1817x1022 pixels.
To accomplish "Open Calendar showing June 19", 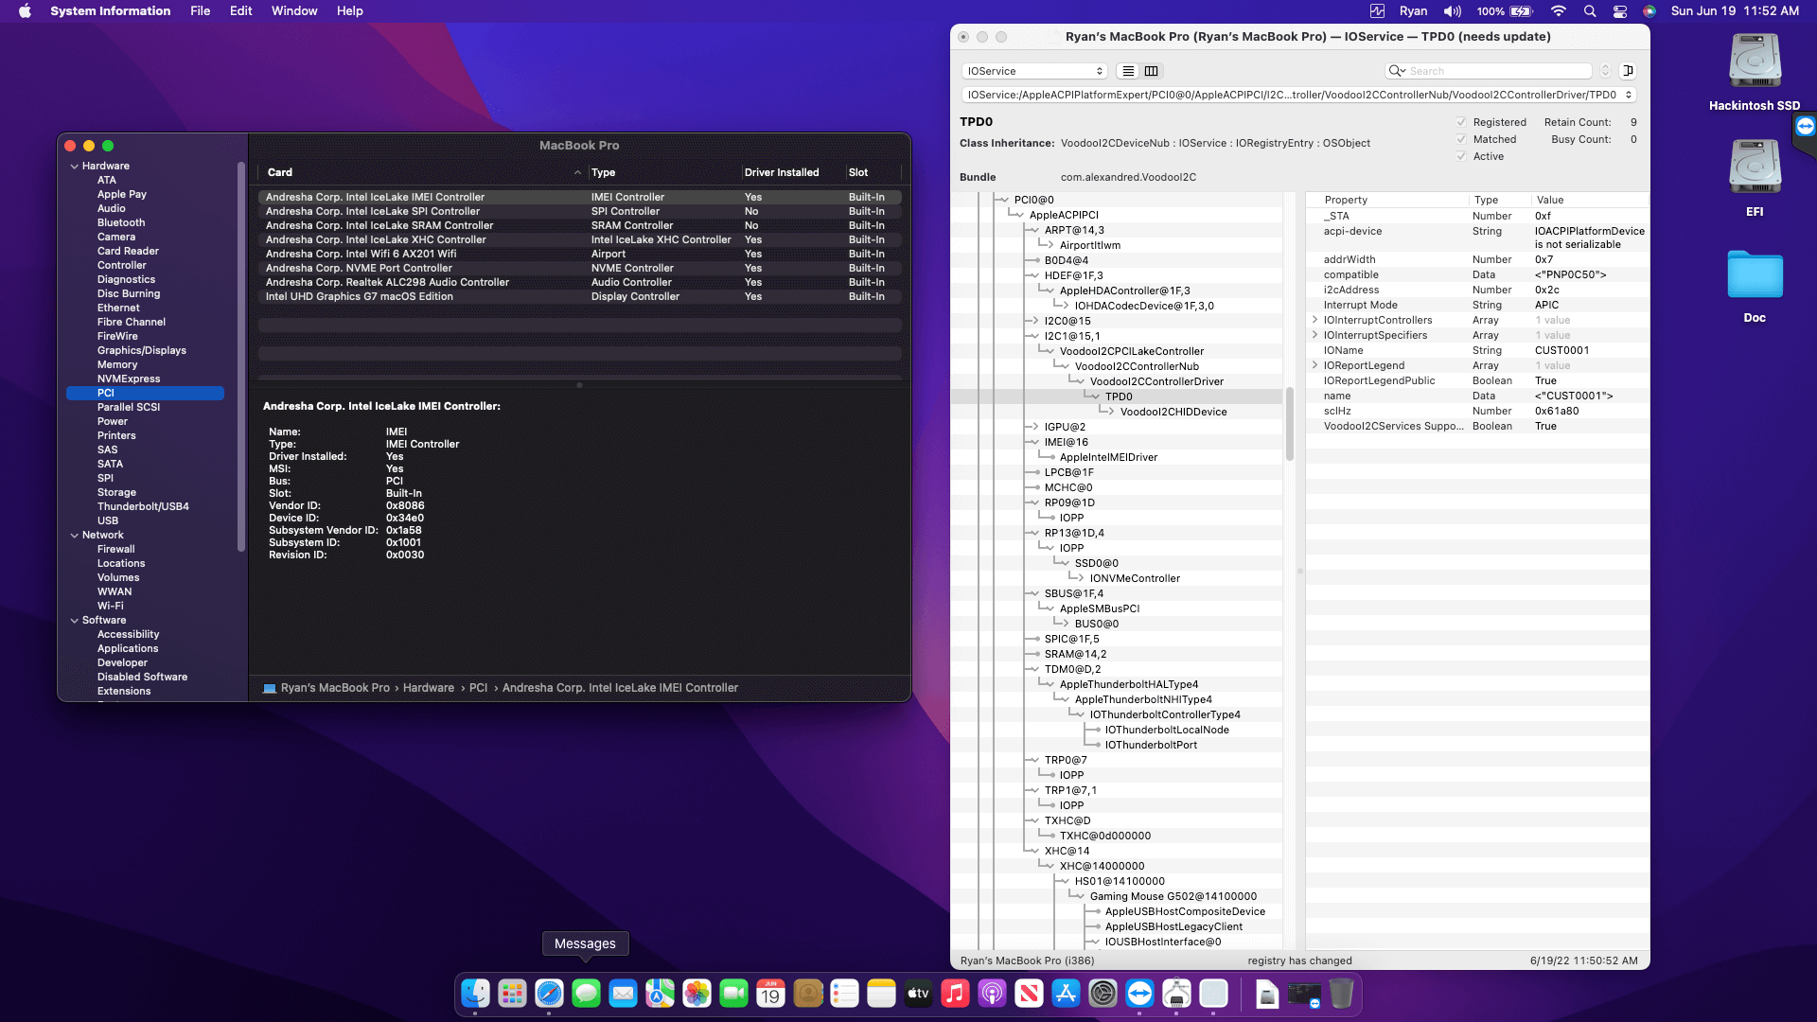I will (x=770, y=994).
